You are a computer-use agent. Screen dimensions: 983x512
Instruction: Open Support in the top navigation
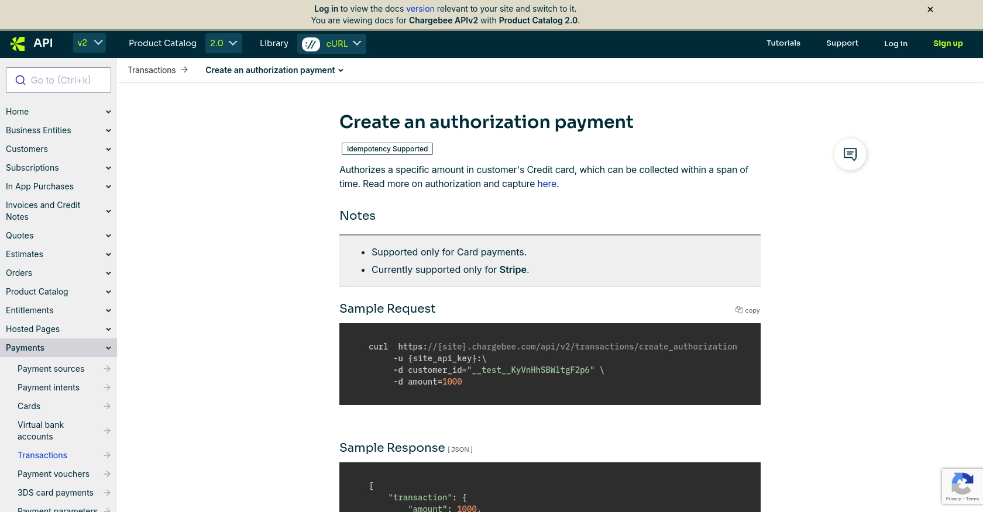pos(842,43)
